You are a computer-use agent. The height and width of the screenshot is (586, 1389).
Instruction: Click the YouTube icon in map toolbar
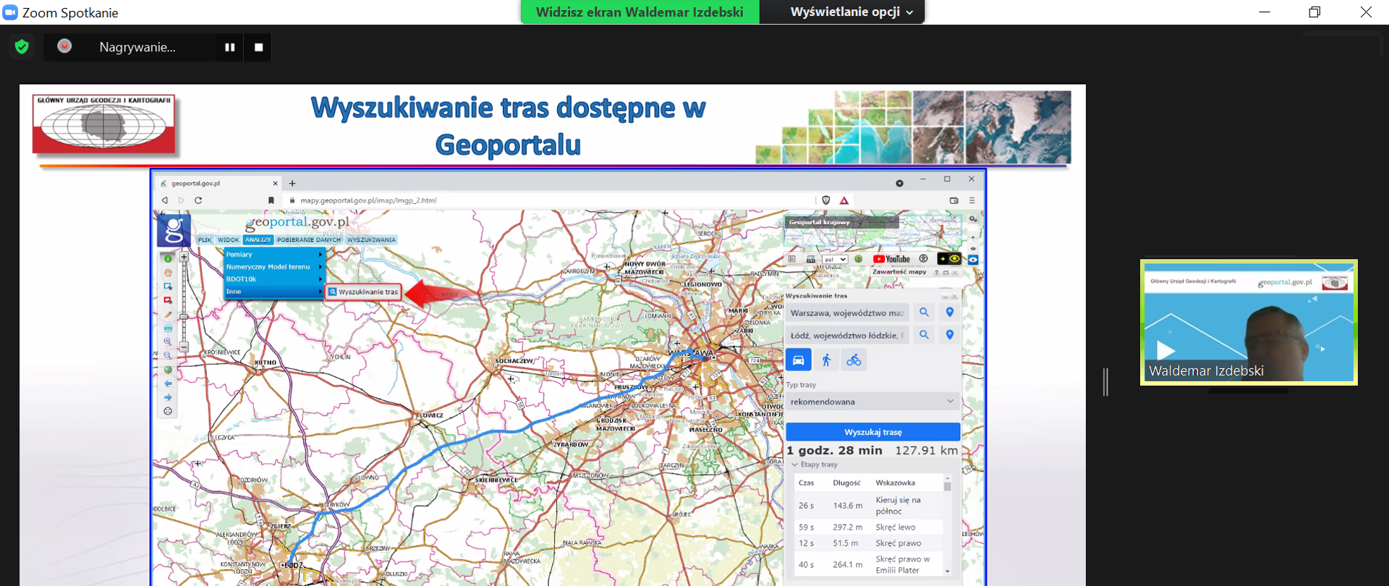coord(891,259)
